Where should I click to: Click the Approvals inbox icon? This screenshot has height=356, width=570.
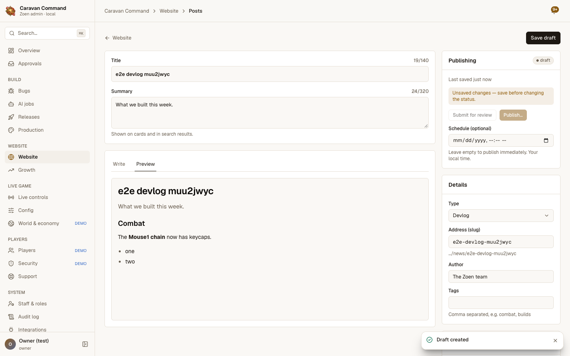11,64
